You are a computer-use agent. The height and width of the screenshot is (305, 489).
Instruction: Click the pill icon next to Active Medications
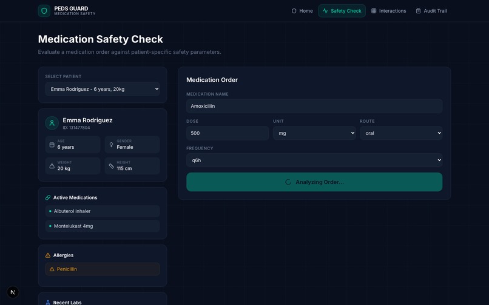pyautogui.click(x=48, y=198)
